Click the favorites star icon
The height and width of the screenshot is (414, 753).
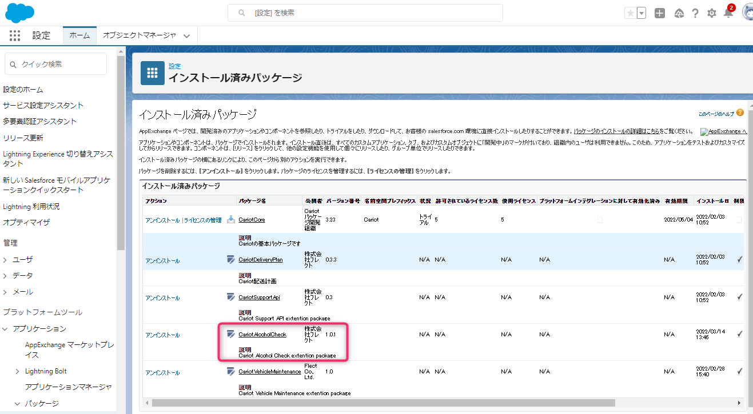click(x=630, y=13)
